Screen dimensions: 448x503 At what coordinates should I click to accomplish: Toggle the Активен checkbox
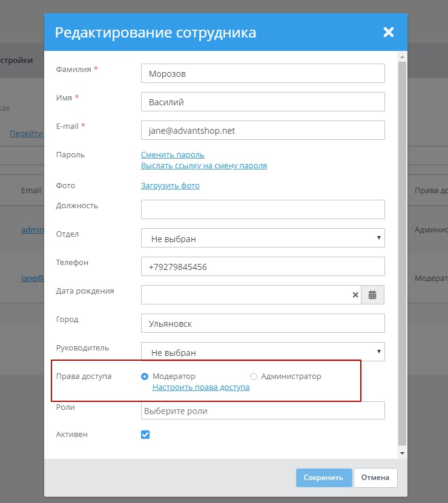click(145, 435)
